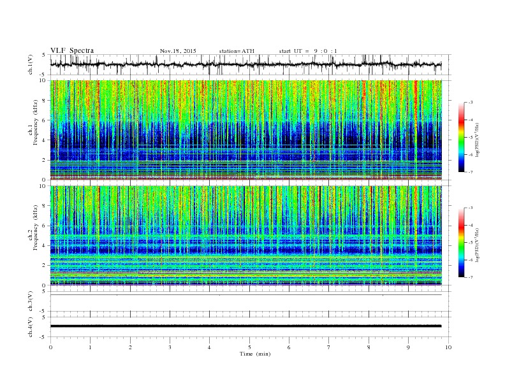The height and width of the screenshot is (390, 505).
Task: Click the time axis tick label '2'
Action: point(130,347)
